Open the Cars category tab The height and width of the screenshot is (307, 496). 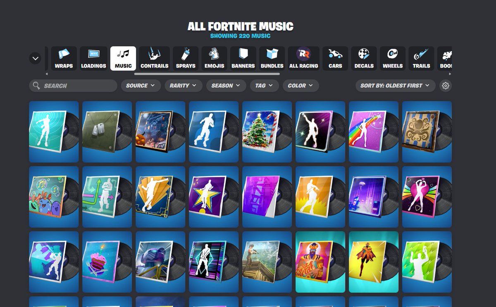[335, 58]
